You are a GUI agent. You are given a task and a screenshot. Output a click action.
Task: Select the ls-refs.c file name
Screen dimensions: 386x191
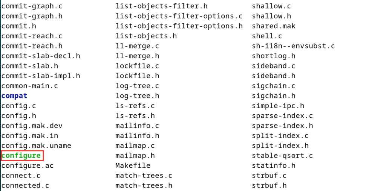coord(135,106)
